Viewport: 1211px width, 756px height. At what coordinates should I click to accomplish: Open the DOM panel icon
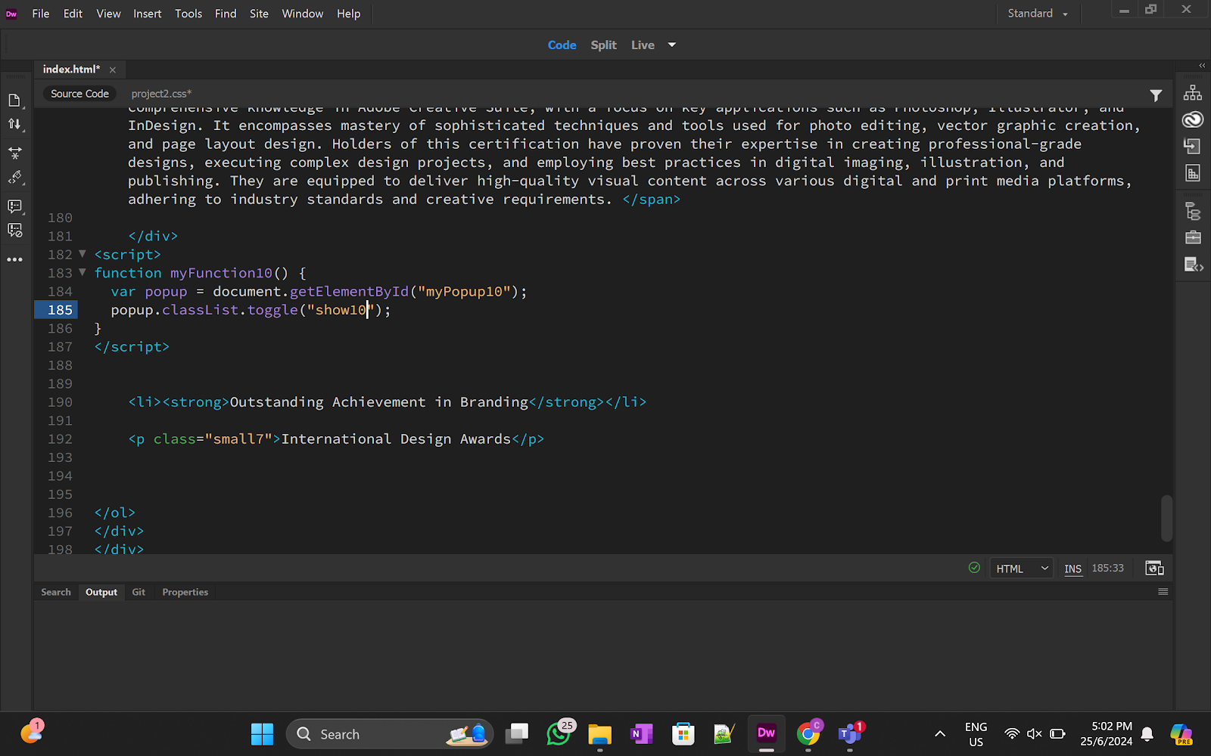[x=1193, y=212]
